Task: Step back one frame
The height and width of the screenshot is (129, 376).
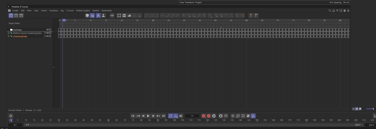Action: 143,116
